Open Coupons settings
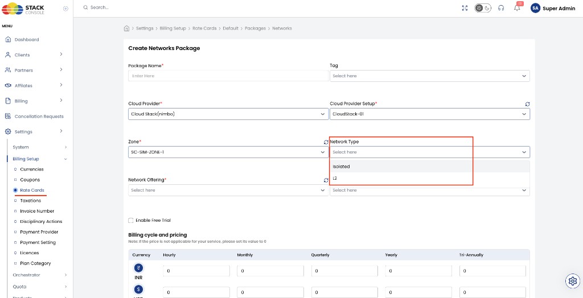 30,180
